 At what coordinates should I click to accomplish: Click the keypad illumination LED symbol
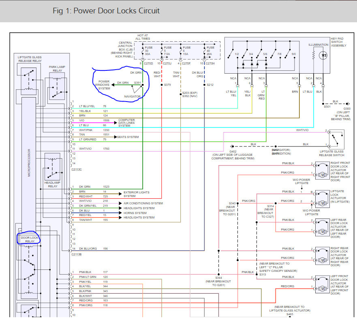pos(323,55)
